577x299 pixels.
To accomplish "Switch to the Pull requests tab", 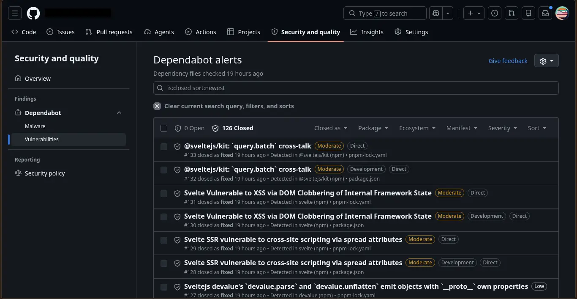I will tap(109, 32).
